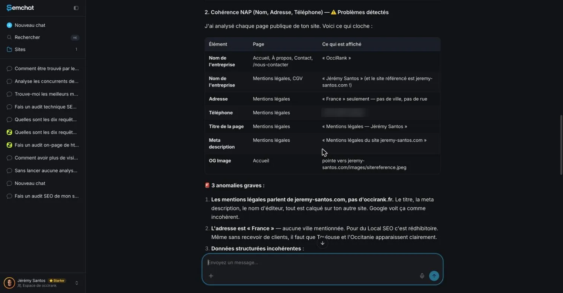The width and height of the screenshot is (563, 293).
Task: Click the 'Ce qui est affiché' column header
Action: [x=341, y=44]
